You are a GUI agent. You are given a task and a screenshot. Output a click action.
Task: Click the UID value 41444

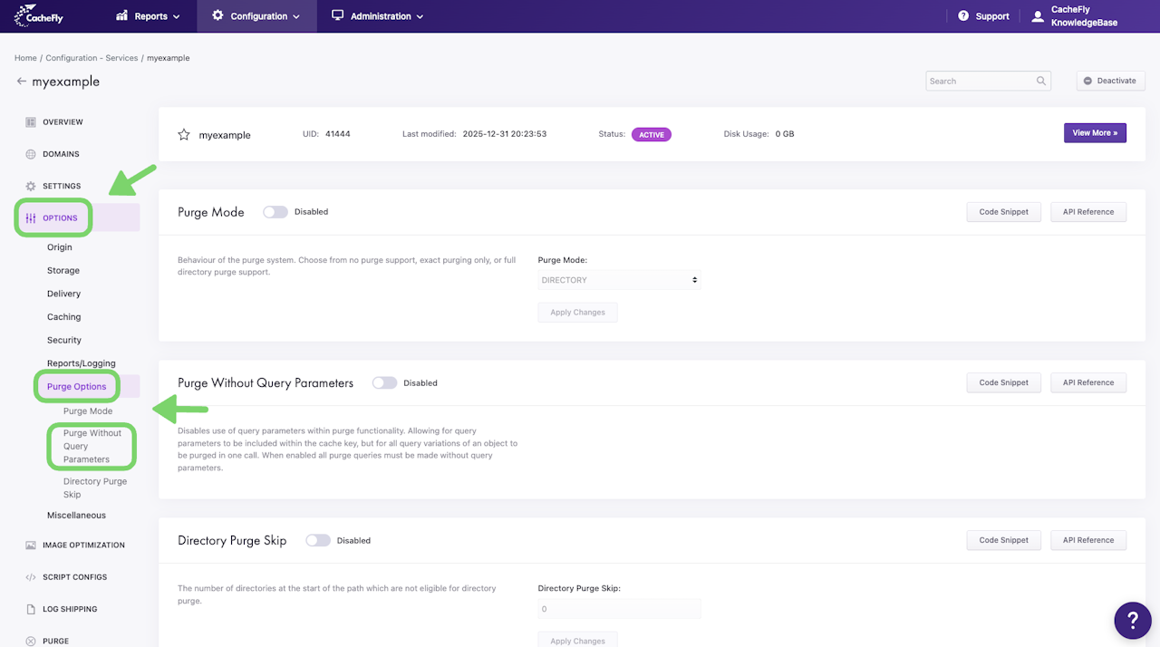tap(338, 134)
